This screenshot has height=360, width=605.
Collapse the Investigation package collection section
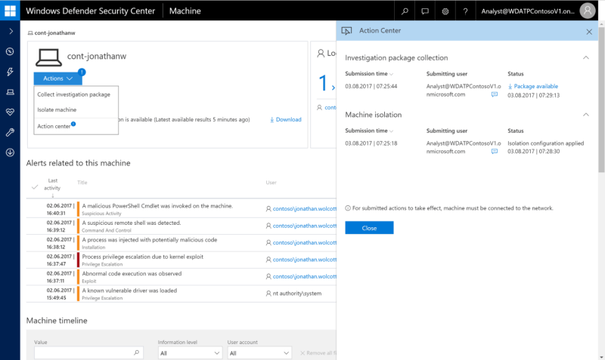click(x=585, y=58)
